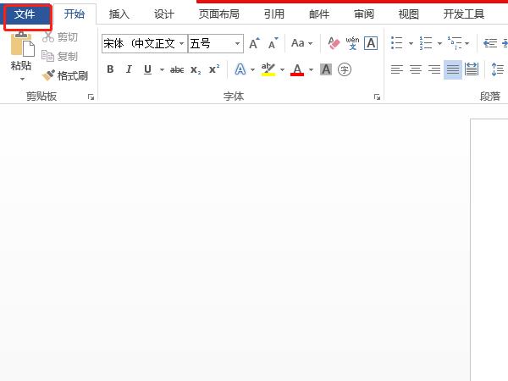Apply yellow text highlight color

click(x=268, y=69)
